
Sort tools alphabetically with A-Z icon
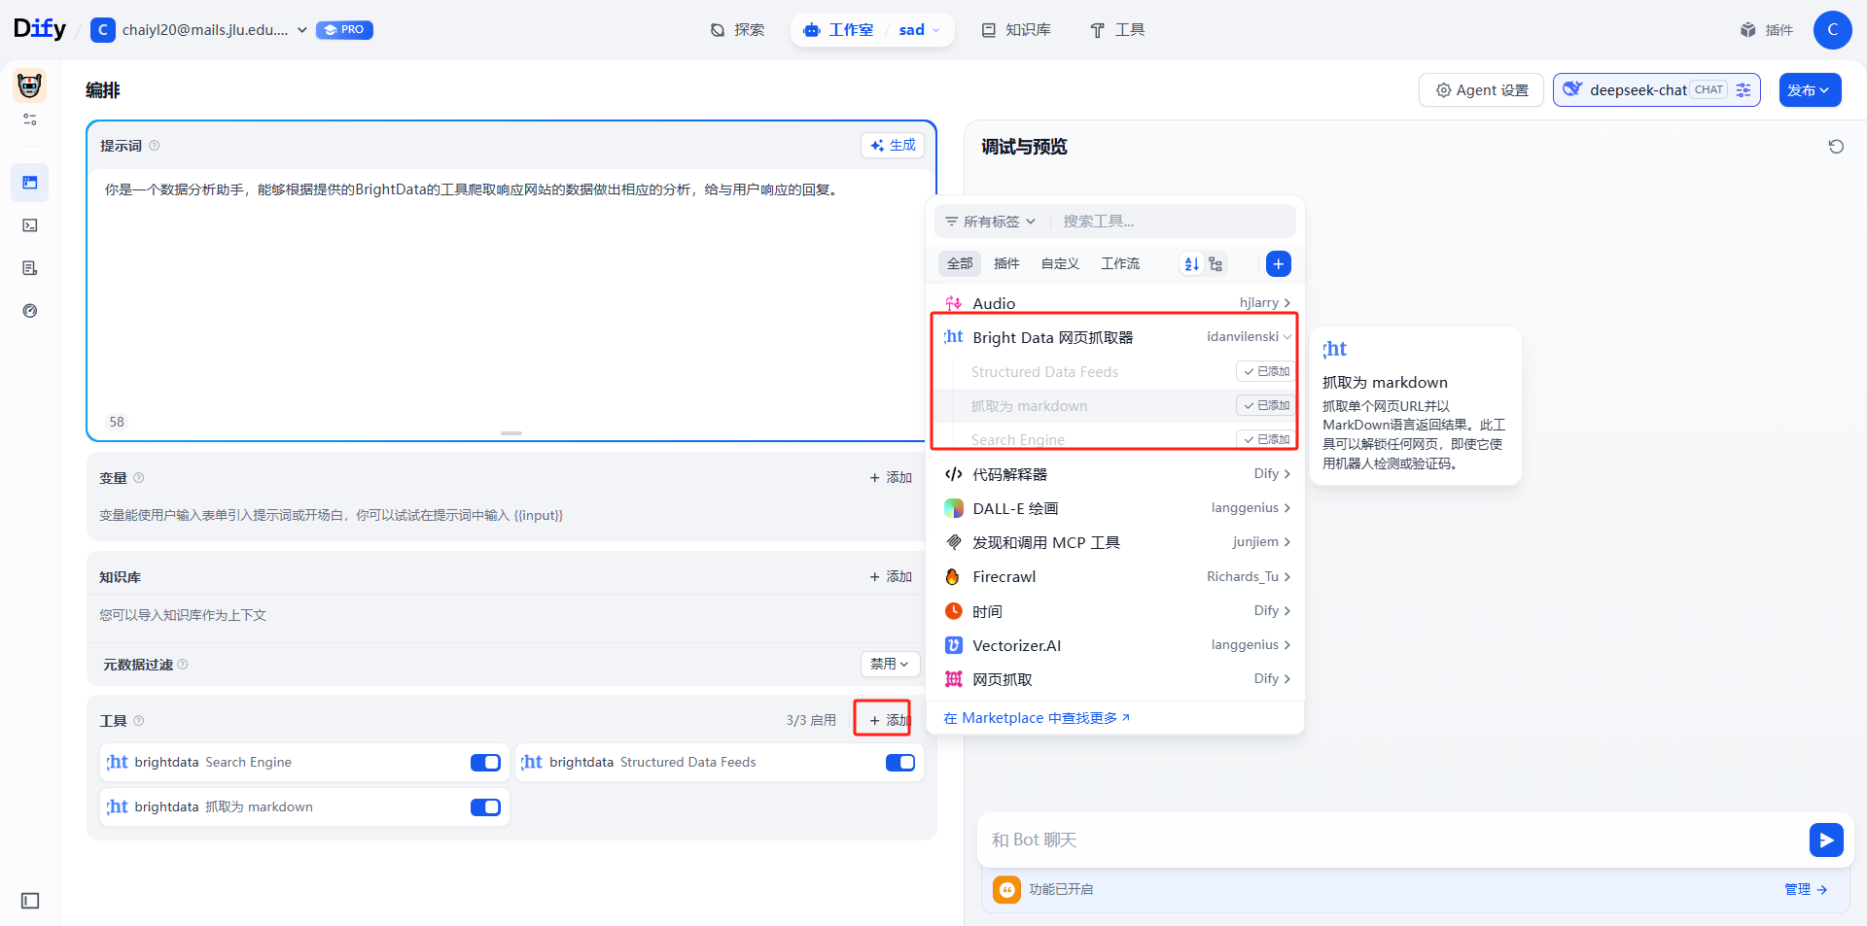(x=1191, y=263)
